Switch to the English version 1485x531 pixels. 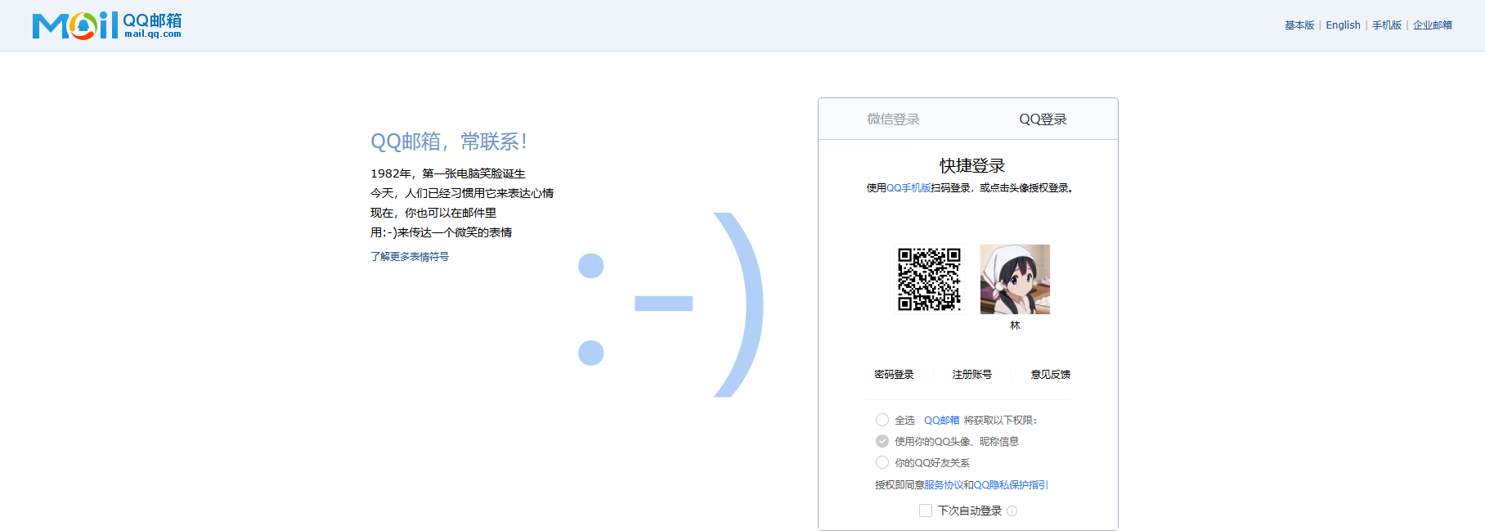point(1343,25)
